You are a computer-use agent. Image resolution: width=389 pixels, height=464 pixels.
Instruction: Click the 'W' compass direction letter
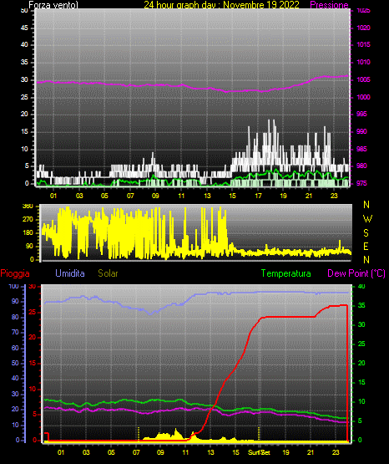[367, 219]
